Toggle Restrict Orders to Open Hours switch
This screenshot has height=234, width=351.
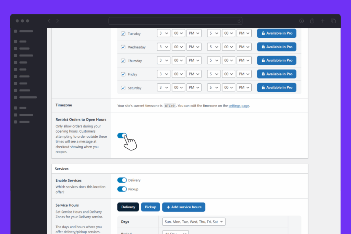[x=122, y=136]
